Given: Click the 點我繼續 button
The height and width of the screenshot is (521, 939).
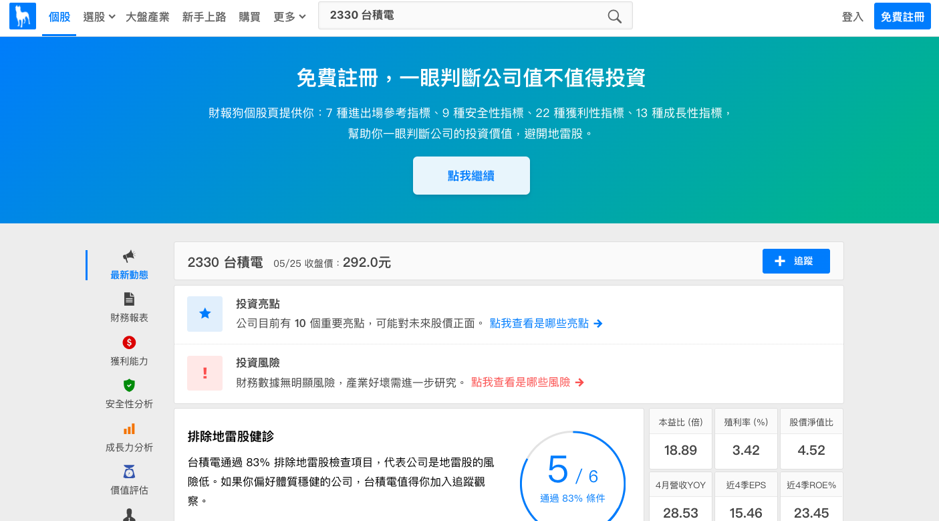Looking at the screenshot, I should [471, 176].
